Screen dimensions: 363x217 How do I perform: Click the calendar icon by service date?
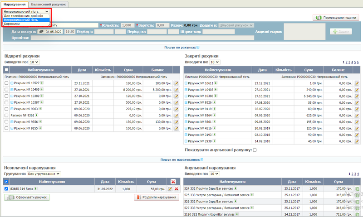pos(41,32)
